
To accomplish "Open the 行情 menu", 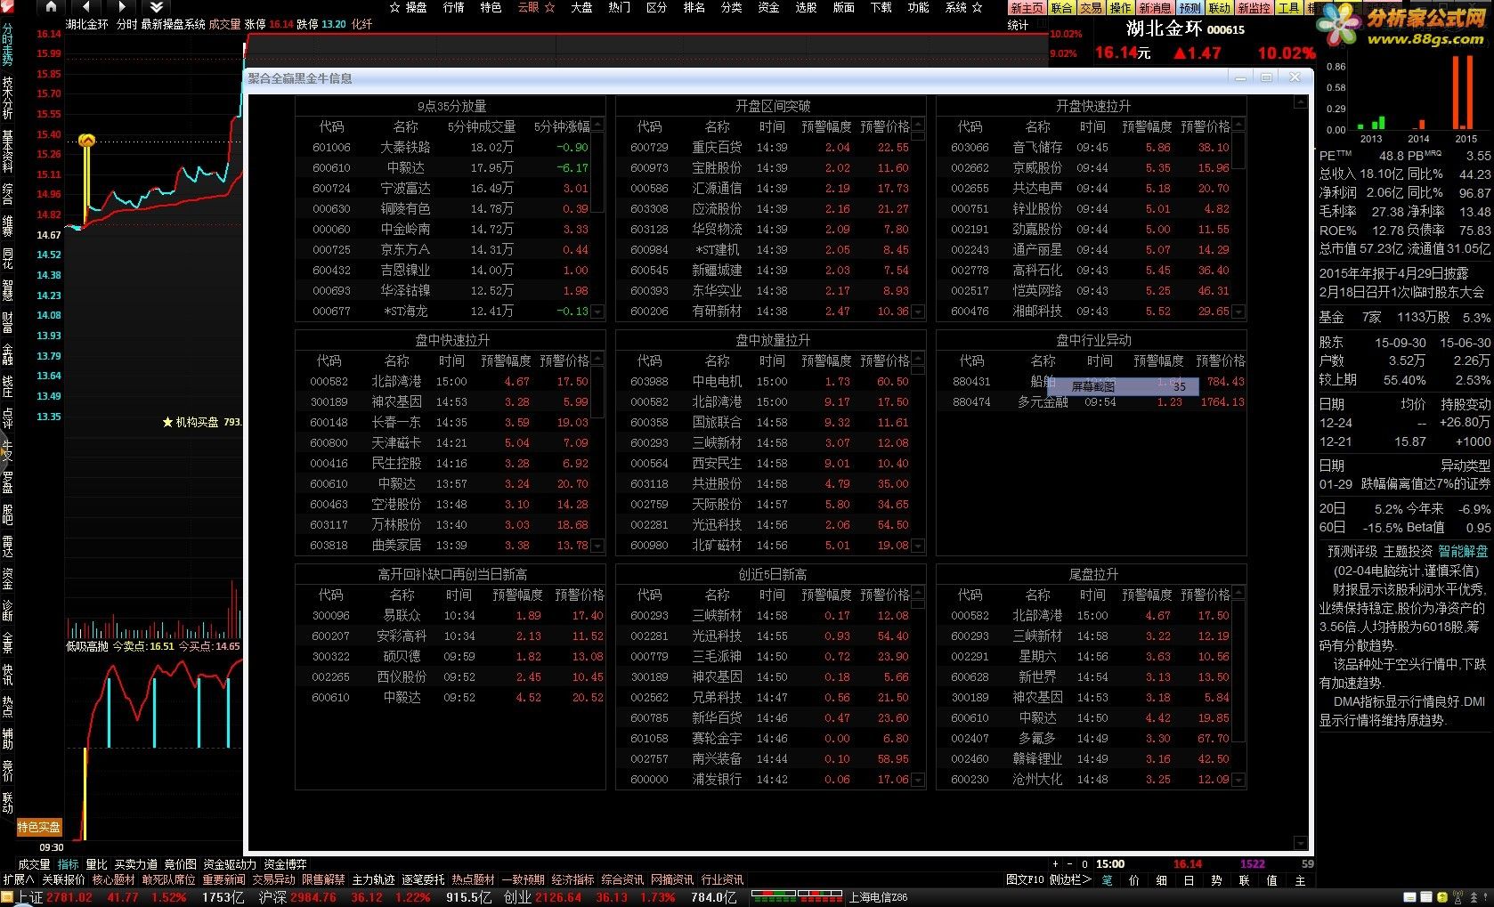I will click(x=453, y=7).
